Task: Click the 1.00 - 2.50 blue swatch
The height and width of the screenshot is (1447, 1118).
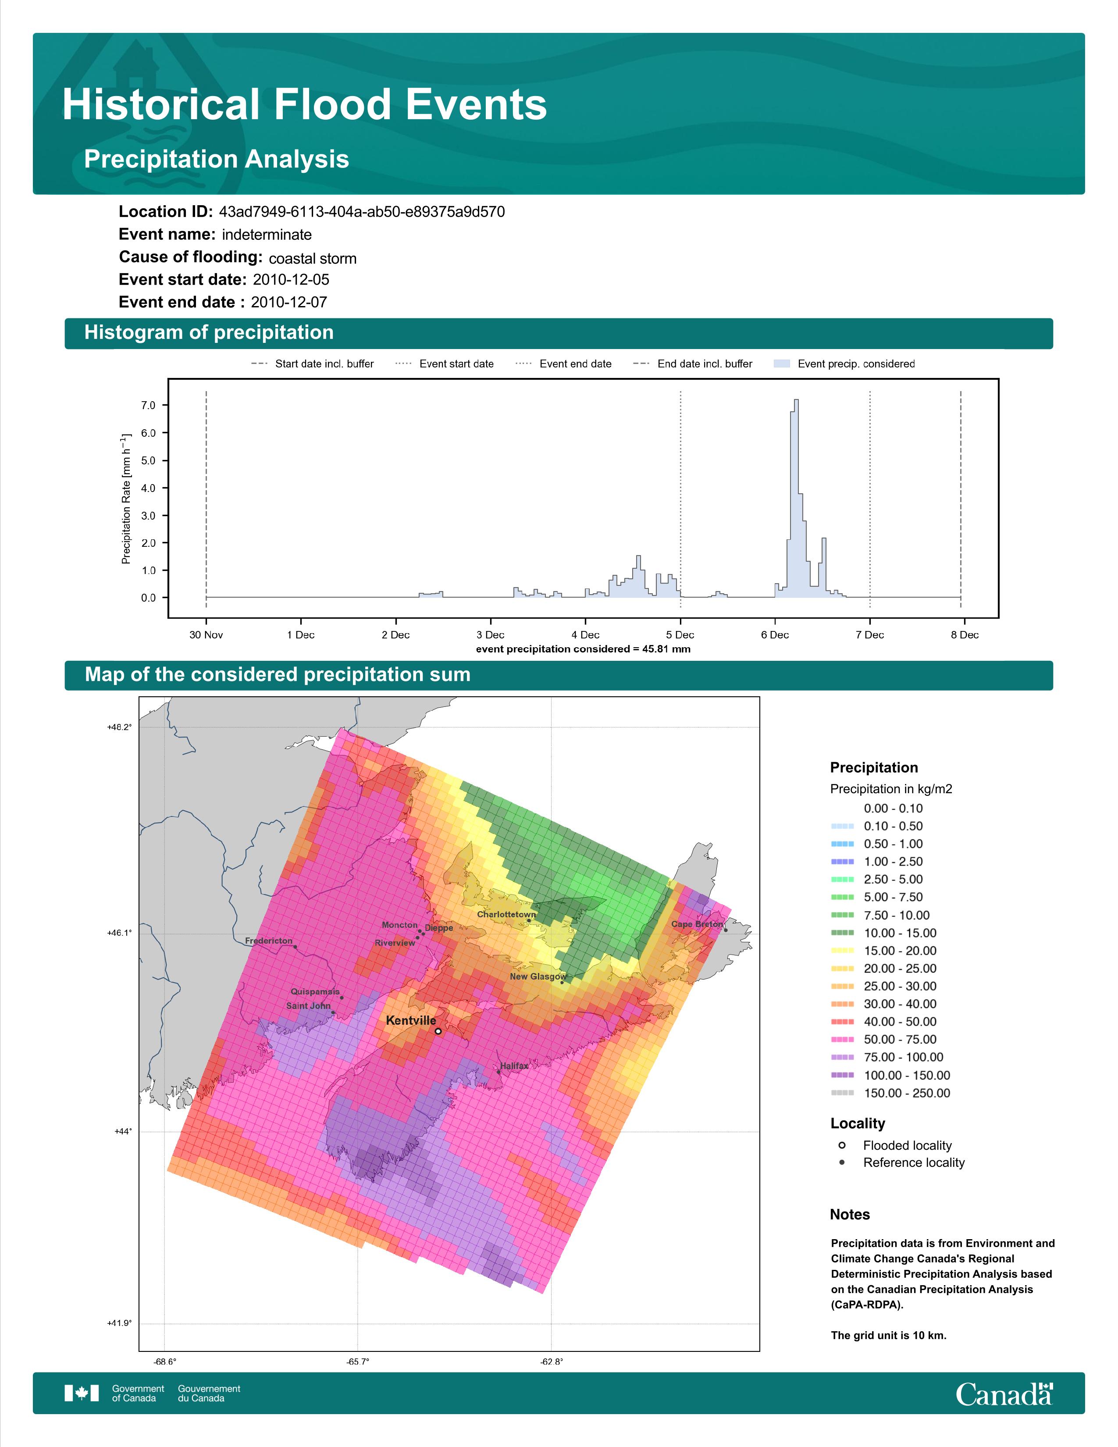Action: coord(843,861)
